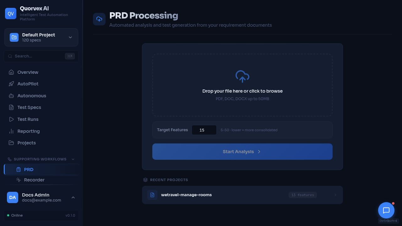Select the PRD workflow item
This screenshot has height=226, width=402.
click(41, 169)
